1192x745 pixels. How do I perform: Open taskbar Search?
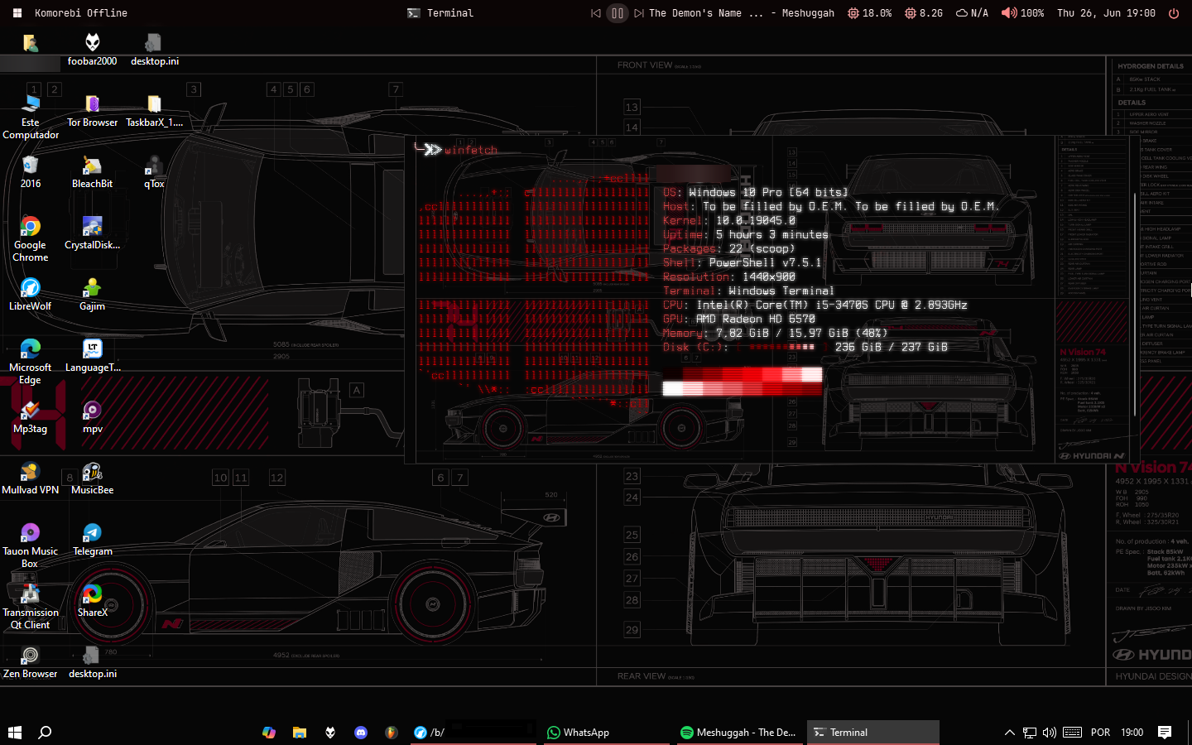coord(46,732)
